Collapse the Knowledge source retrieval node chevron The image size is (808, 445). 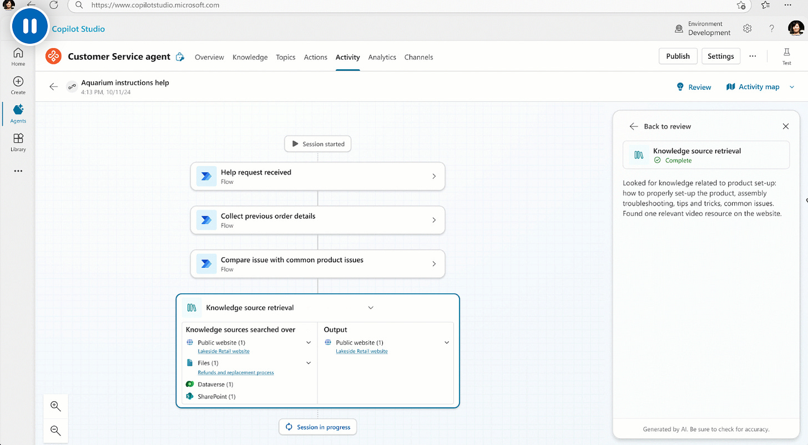click(371, 308)
